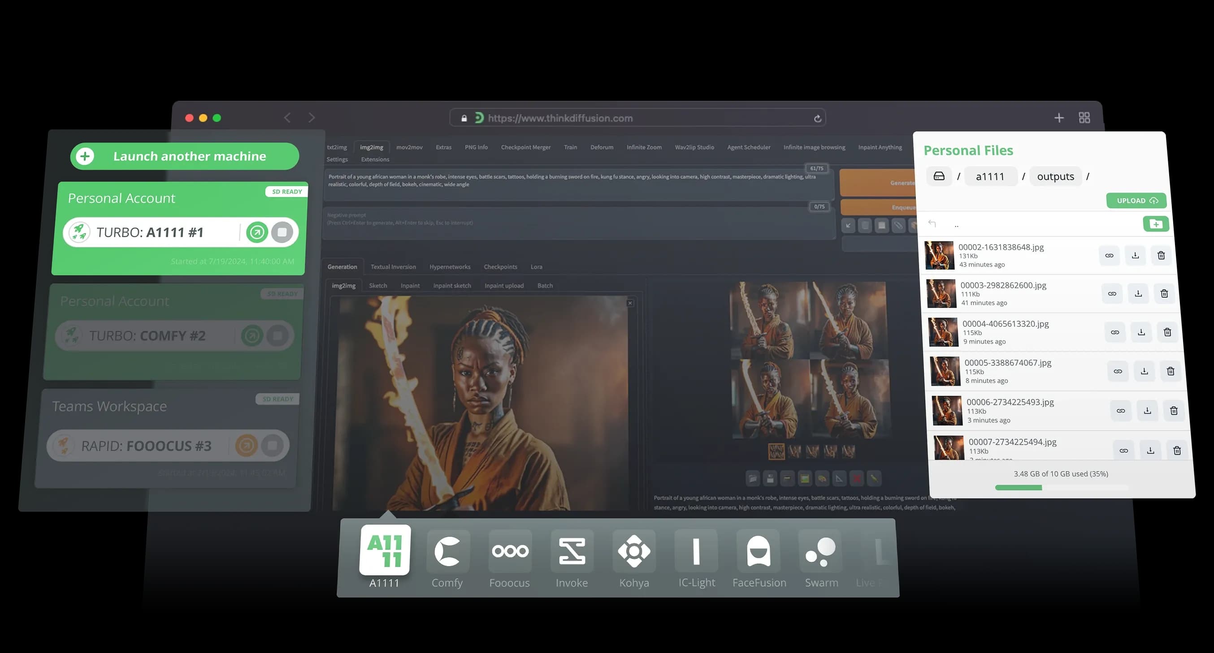Remove the img2img source image with X
Viewport: 1214px width, 653px height.
pos(630,303)
